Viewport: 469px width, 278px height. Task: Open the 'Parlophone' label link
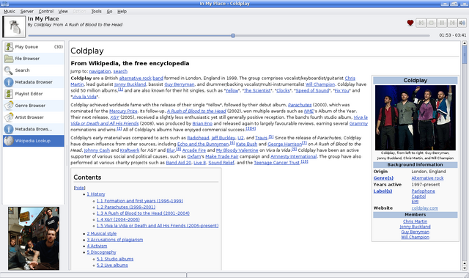coord(424,191)
